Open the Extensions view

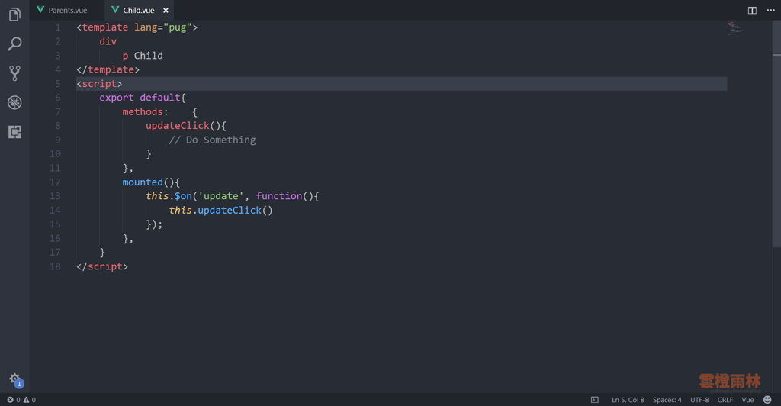[x=14, y=132]
